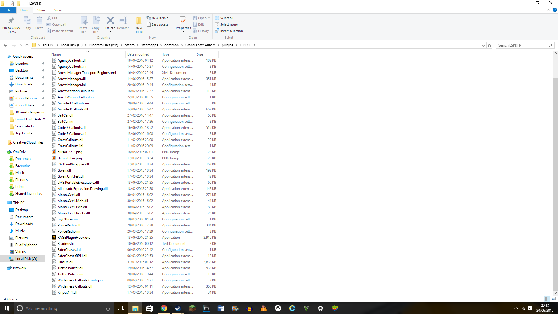Switch to details view layout icon
The width and height of the screenshot is (558, 314).
tap(547, 299)
